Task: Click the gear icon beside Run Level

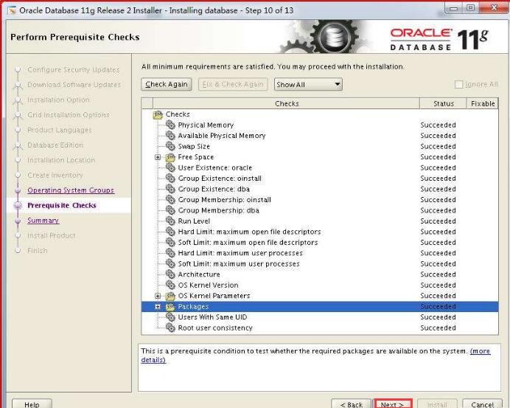Action: [170, 221]
